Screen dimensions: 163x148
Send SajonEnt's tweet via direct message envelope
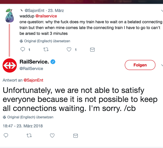[92, 50]
